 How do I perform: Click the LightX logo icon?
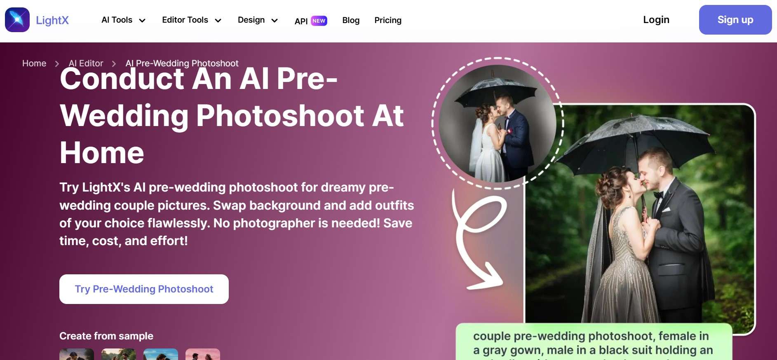coord(17,20)
